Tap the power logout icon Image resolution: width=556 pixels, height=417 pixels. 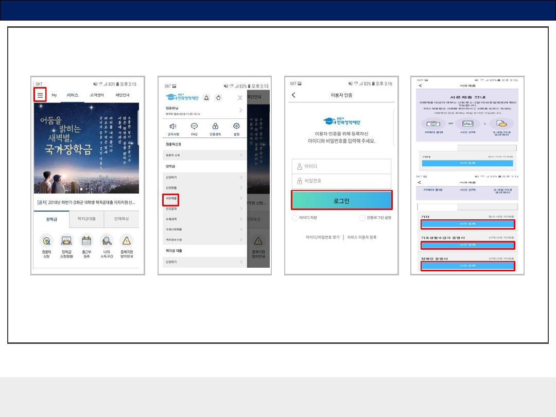(218, 97)
